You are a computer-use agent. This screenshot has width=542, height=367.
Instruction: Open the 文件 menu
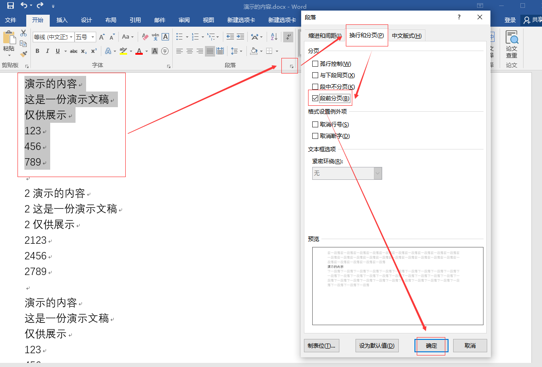[x=11, y=20]
